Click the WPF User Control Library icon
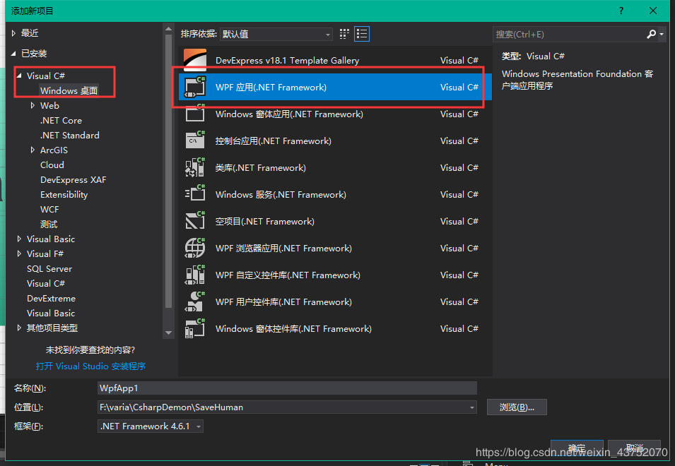 tap(195, 301)
